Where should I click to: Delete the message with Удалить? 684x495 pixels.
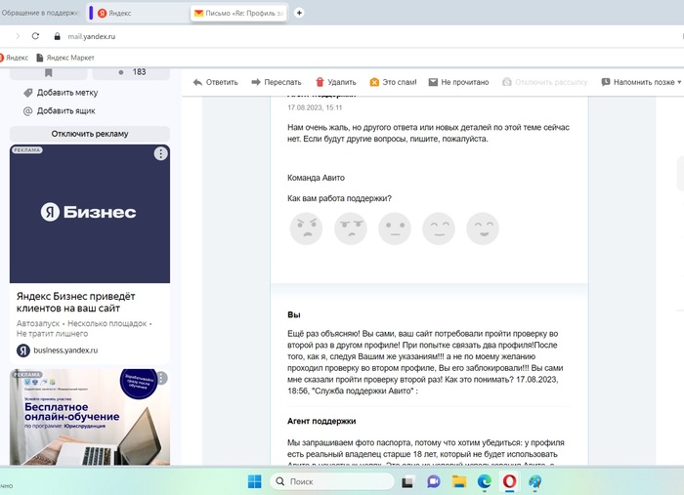335,82
